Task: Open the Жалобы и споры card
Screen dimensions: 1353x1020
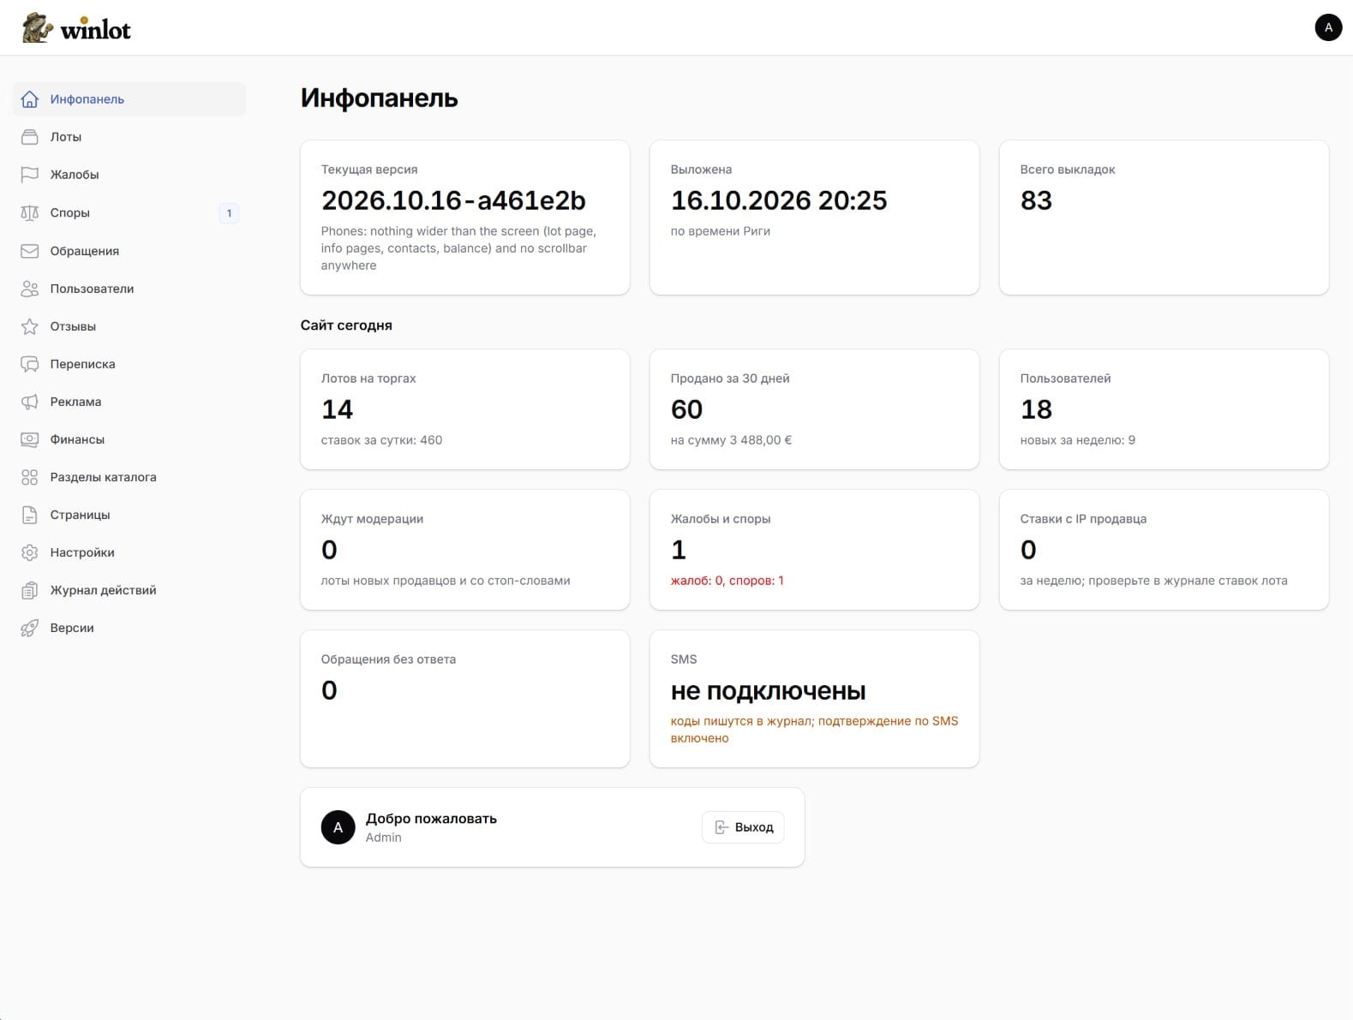Action: tap(814, 550)
